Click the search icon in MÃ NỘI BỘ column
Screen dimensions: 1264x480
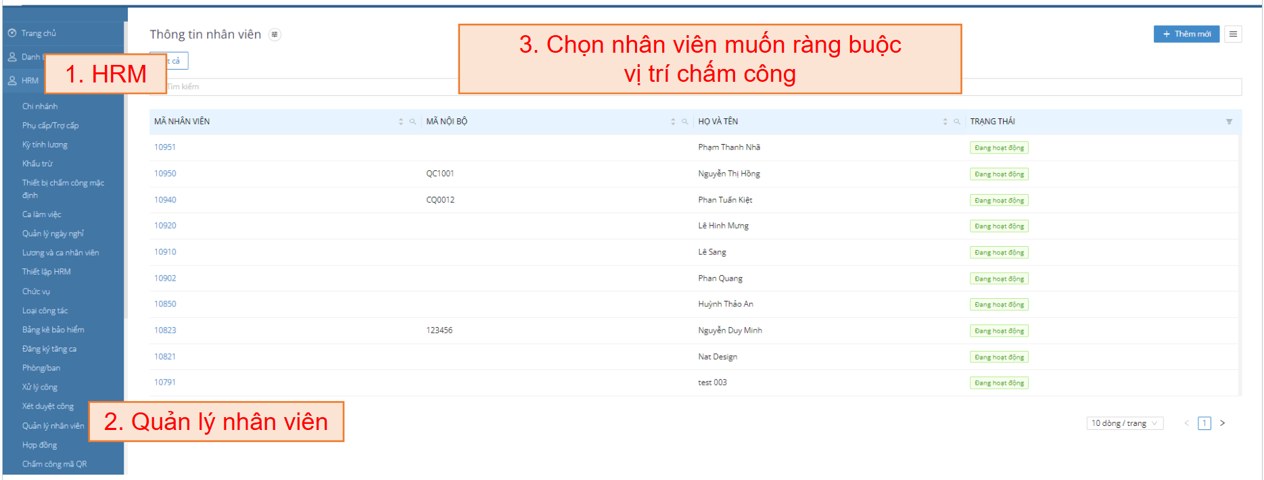tap(684, 122)
